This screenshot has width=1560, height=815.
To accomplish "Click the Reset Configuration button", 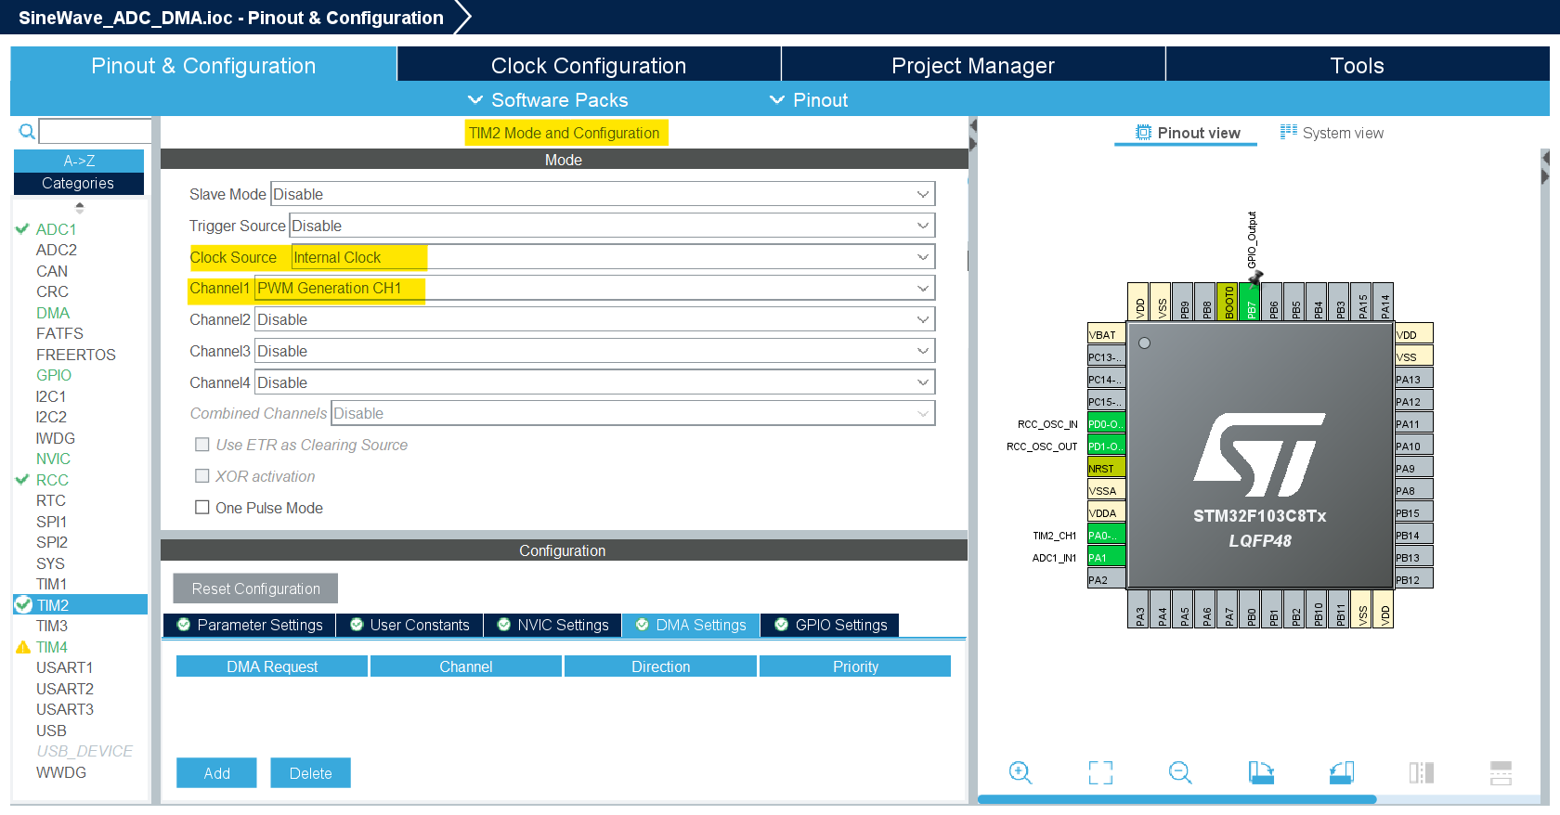I will (x=255, y=589).
